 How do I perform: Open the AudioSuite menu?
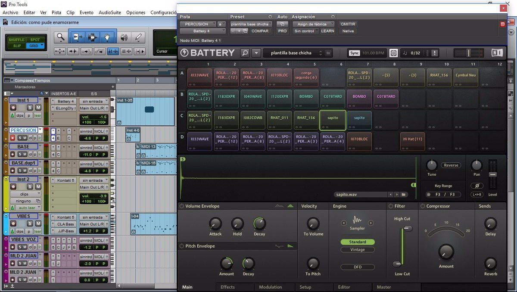coord(109,12)
